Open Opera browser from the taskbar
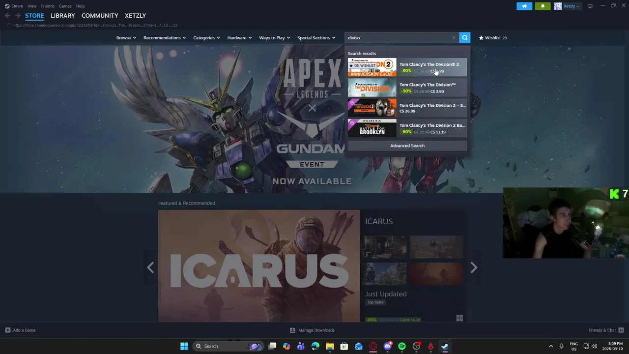 (373, 346)
